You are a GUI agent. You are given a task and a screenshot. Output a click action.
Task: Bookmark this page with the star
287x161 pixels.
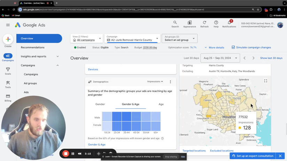(258, 9)
